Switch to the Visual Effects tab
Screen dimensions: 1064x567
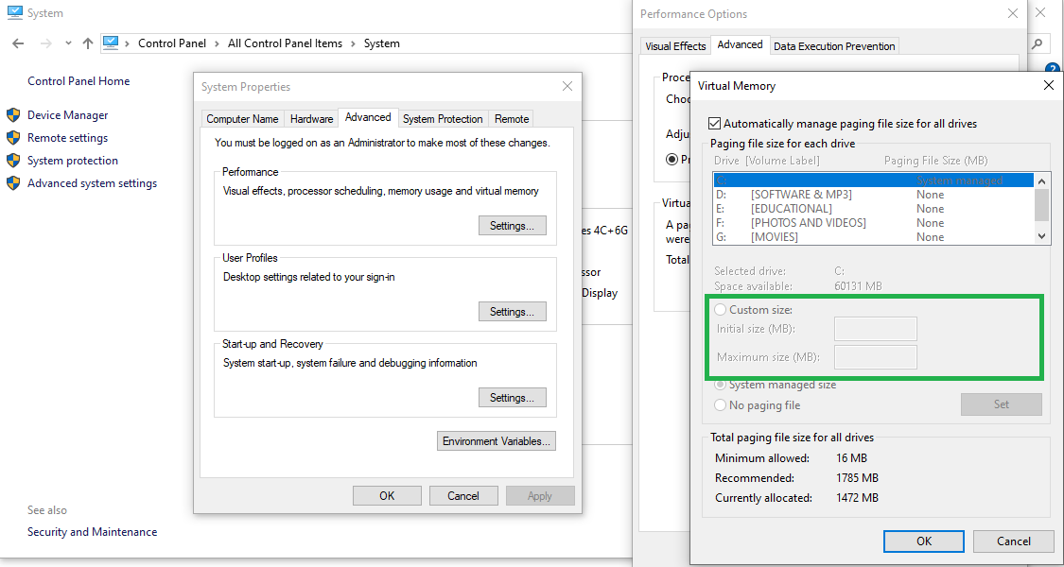(675, 46)
